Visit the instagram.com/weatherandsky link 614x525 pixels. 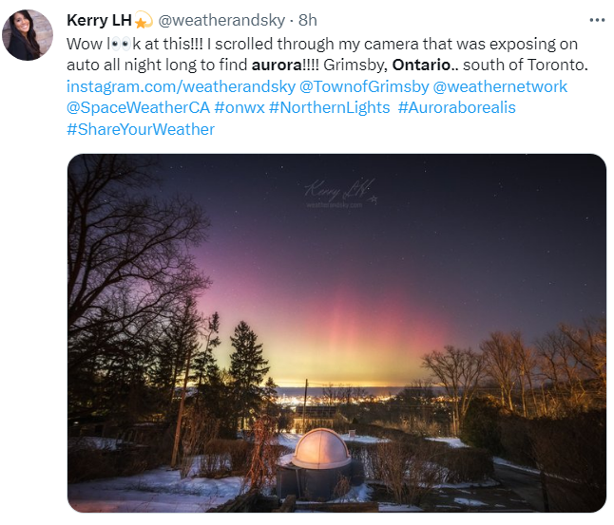[181, 86]
